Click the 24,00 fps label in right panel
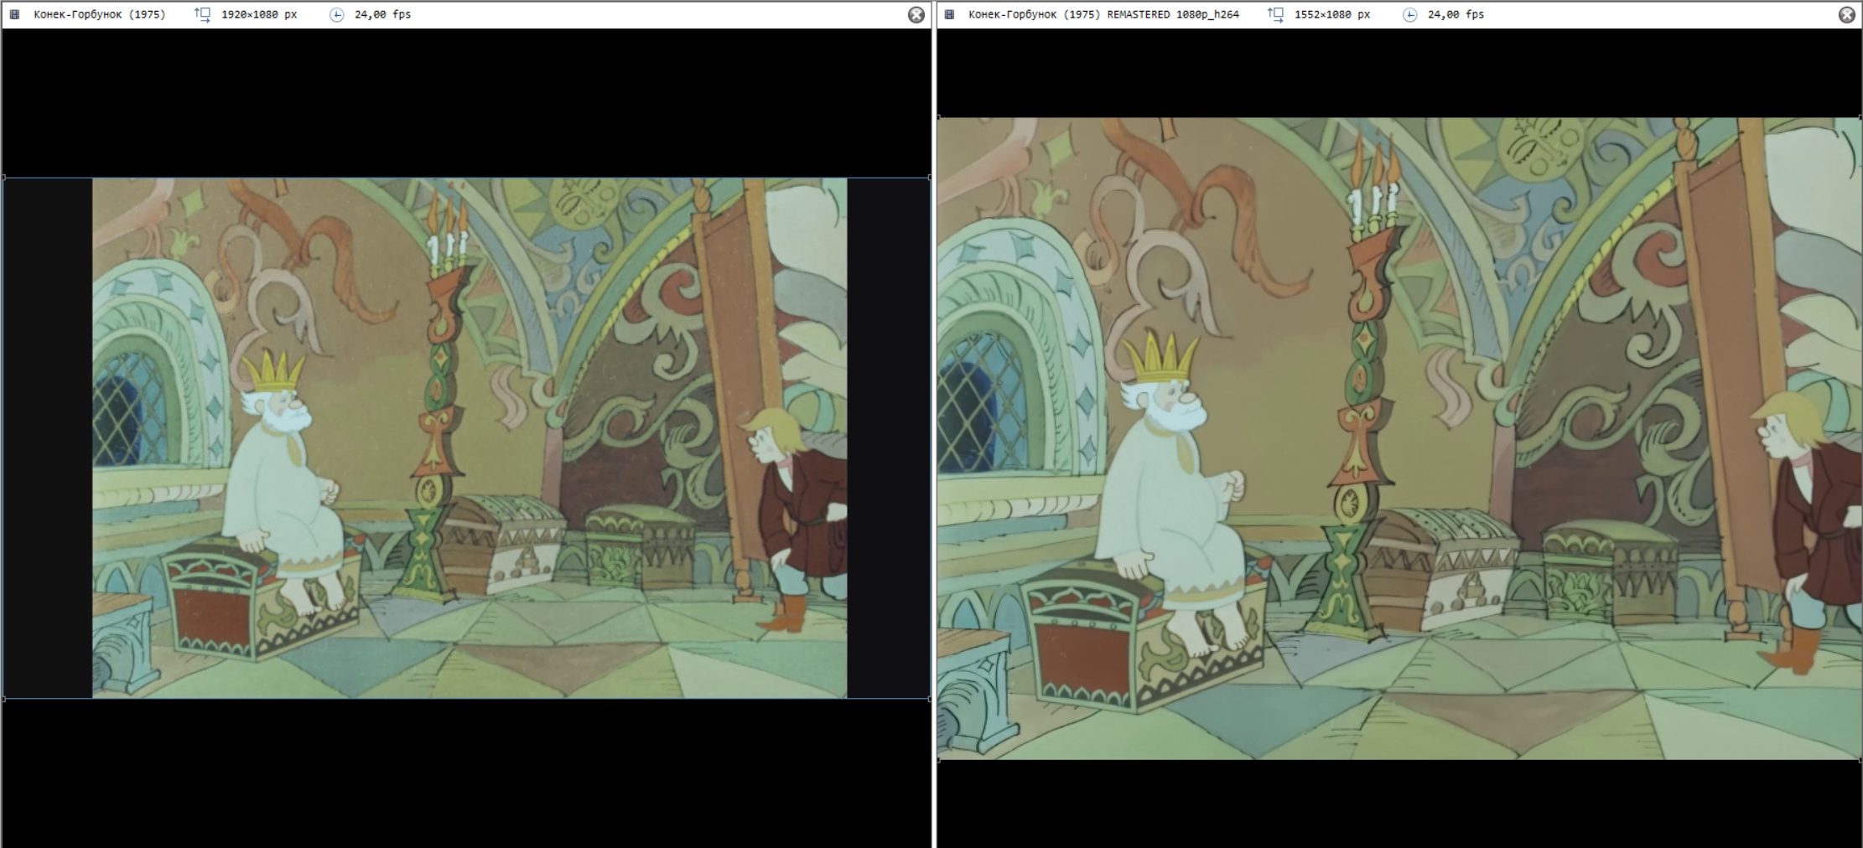Viewport: 1863px width, 848px height. click(1456, 14)
